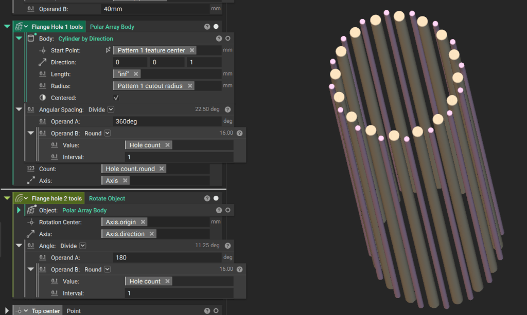Image resolution: width=527 pixels, height=315 pixels.
Task: Open the Round dropdown under Angular Spacing Operand B
Action: point(107,133)
